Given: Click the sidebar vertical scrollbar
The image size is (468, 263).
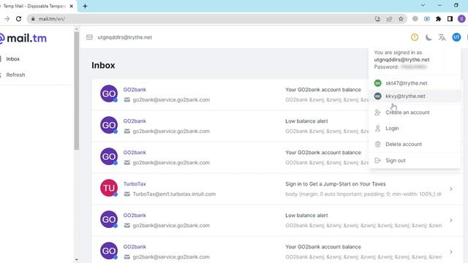Looking at the screenshot, I should click(76, 91).
